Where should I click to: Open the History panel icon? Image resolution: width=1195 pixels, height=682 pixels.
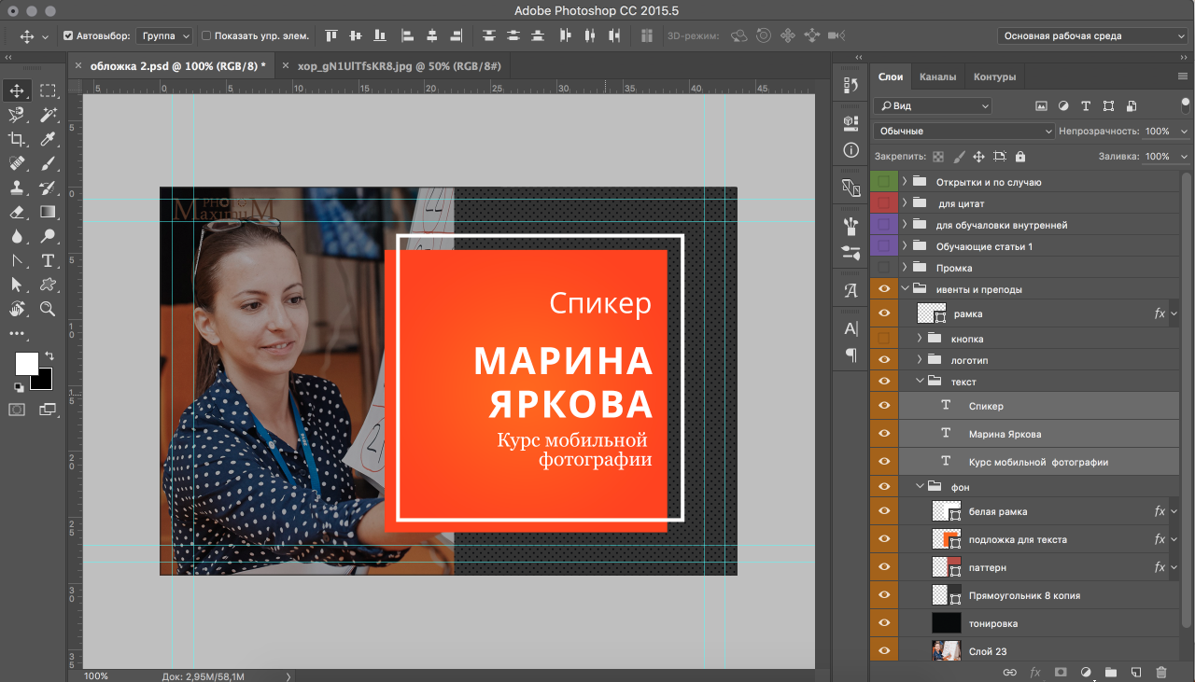pos(851,86)
